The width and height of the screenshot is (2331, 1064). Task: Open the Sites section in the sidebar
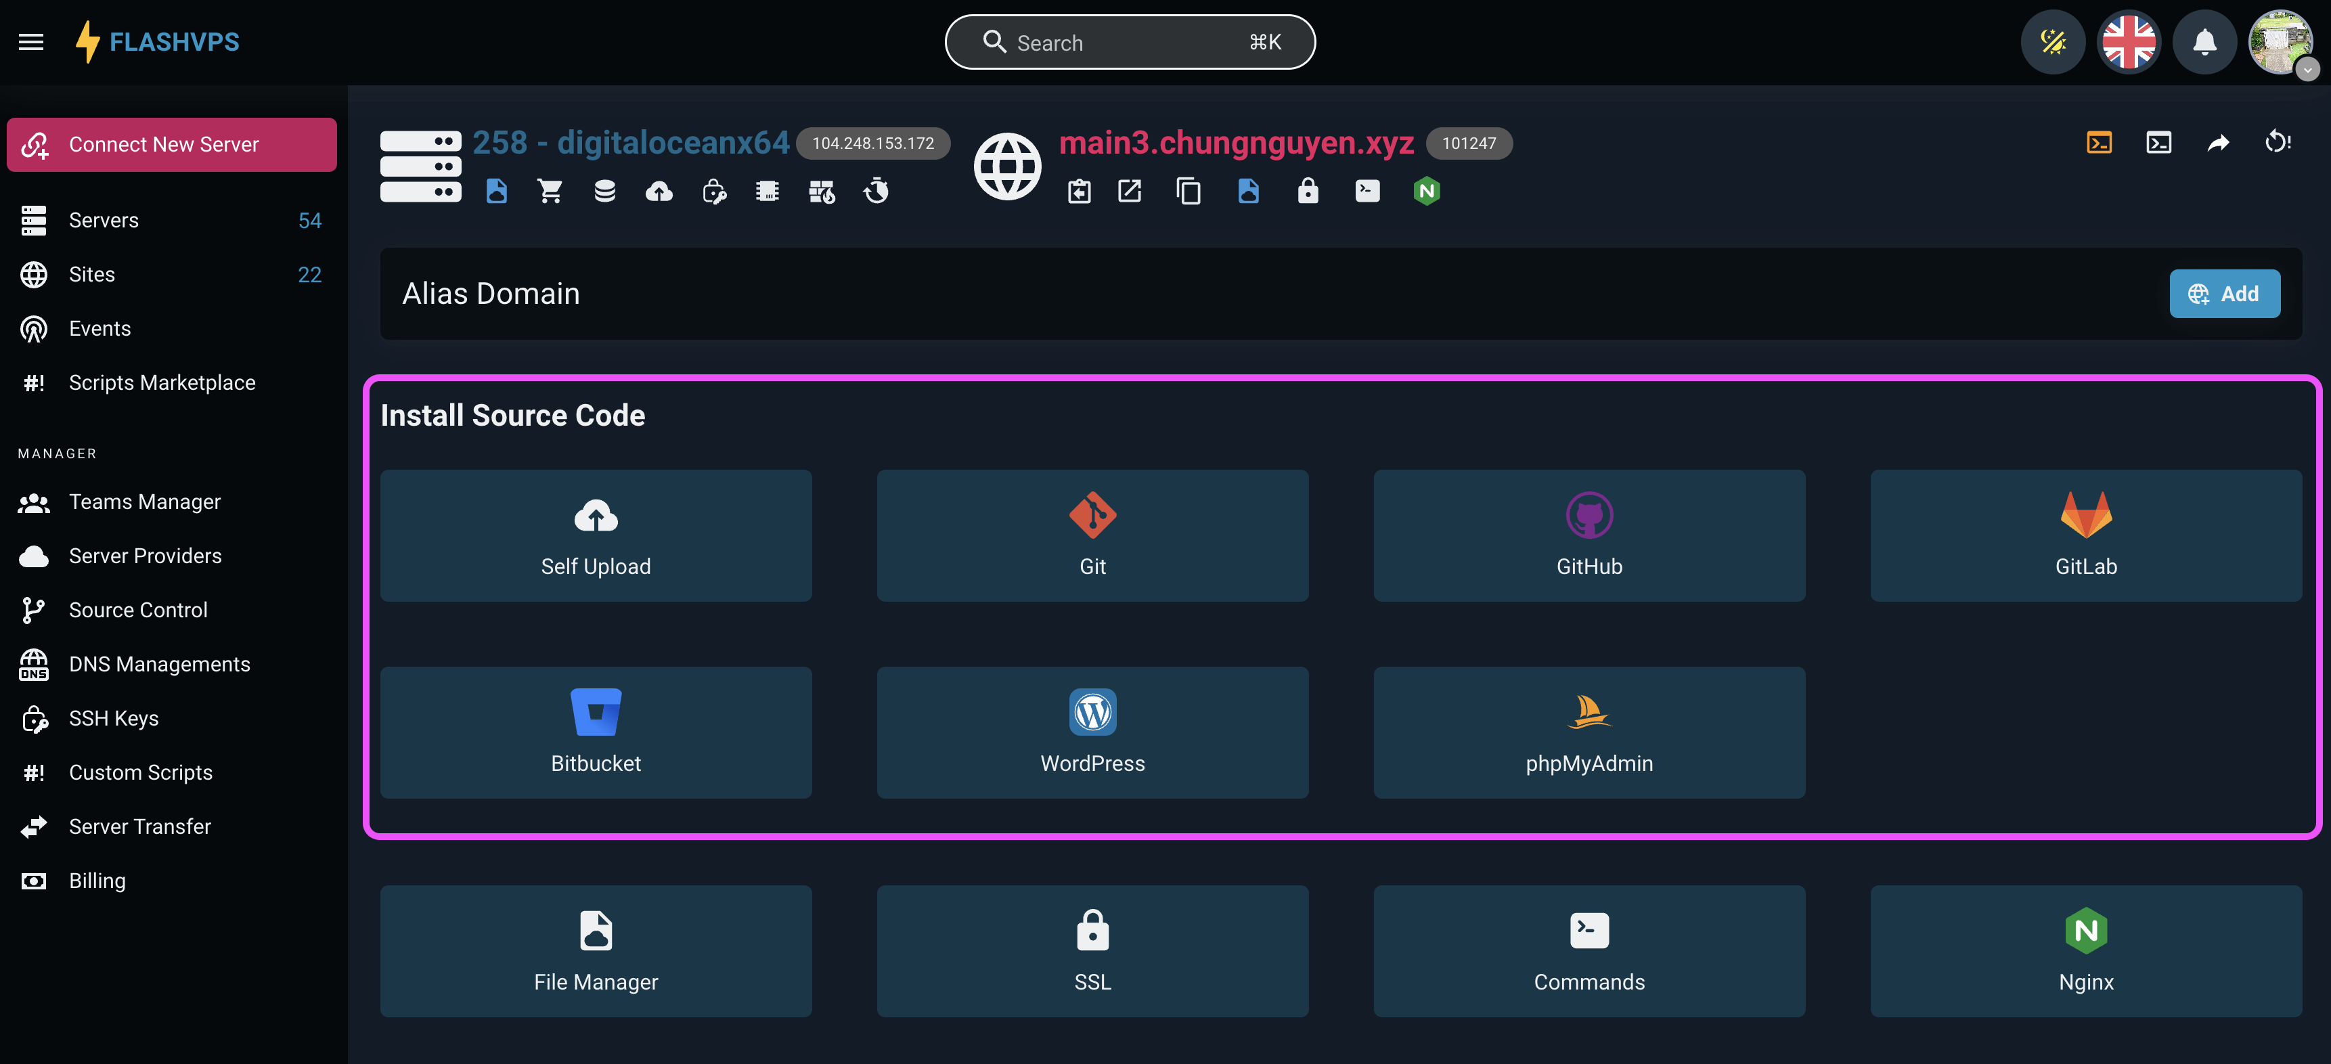[x=91, y=274]
